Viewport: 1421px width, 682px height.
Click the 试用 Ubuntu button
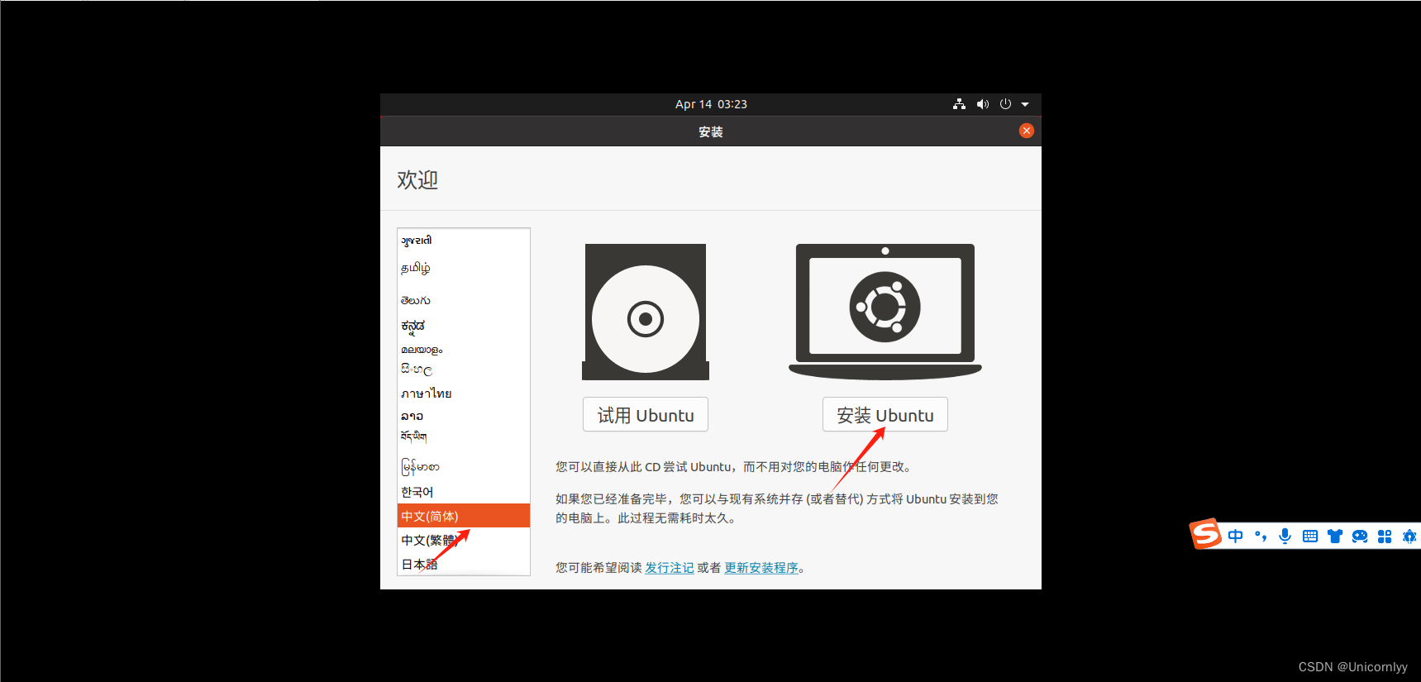click(x=646, y=415)
